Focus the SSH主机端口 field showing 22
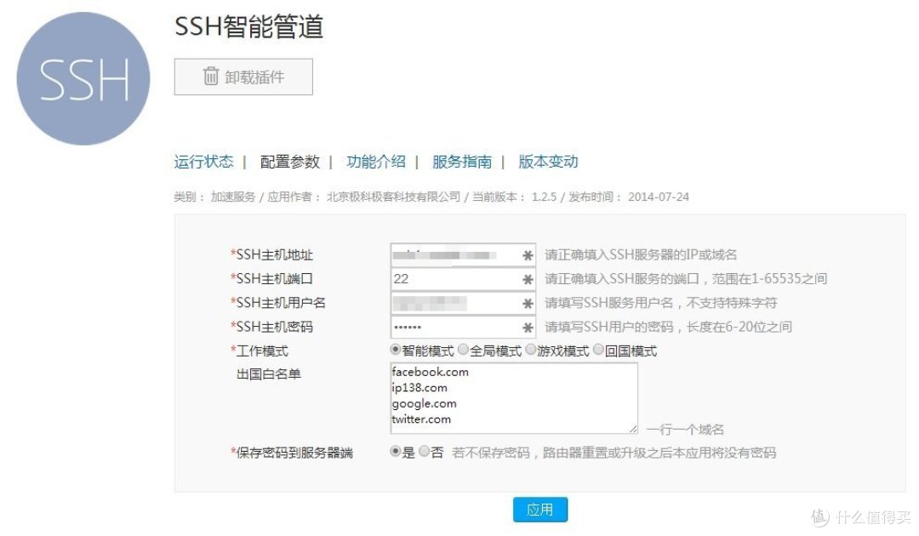The height and width of the screenshot is (536, 919). (462, 279)
